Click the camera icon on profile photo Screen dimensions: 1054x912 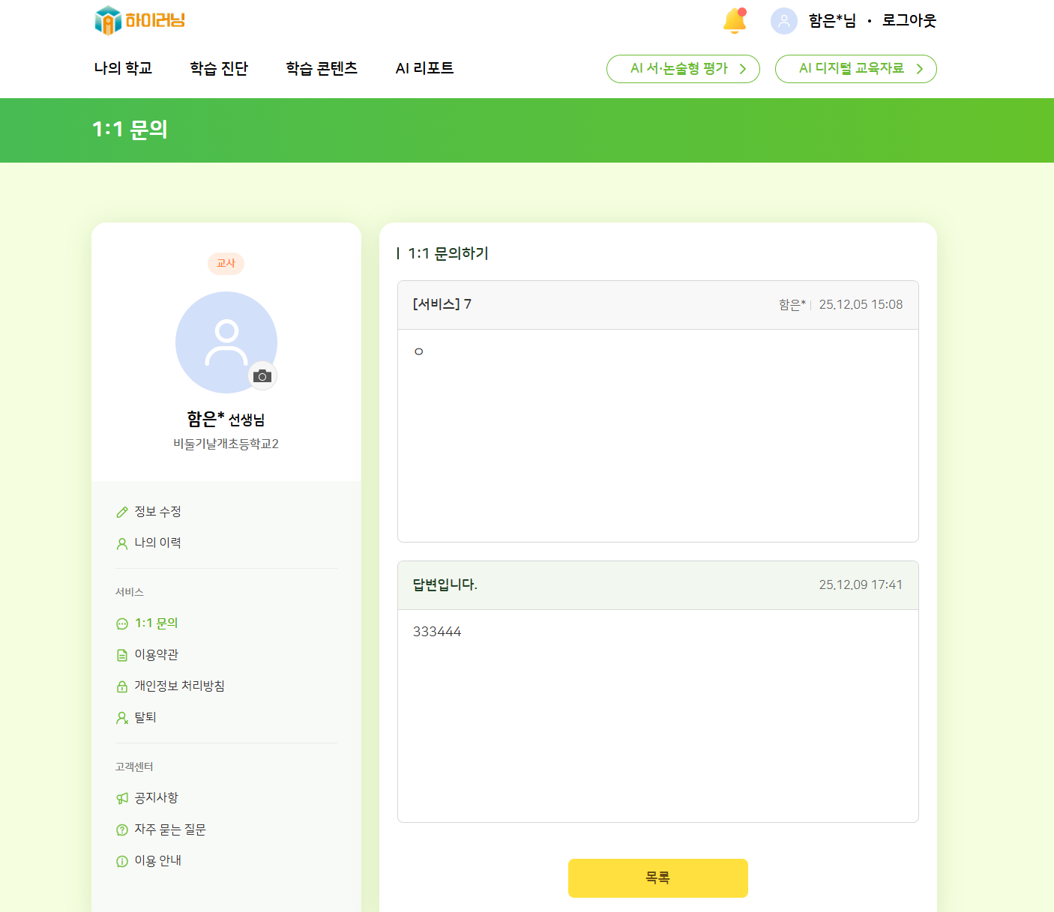pos(262,375)
